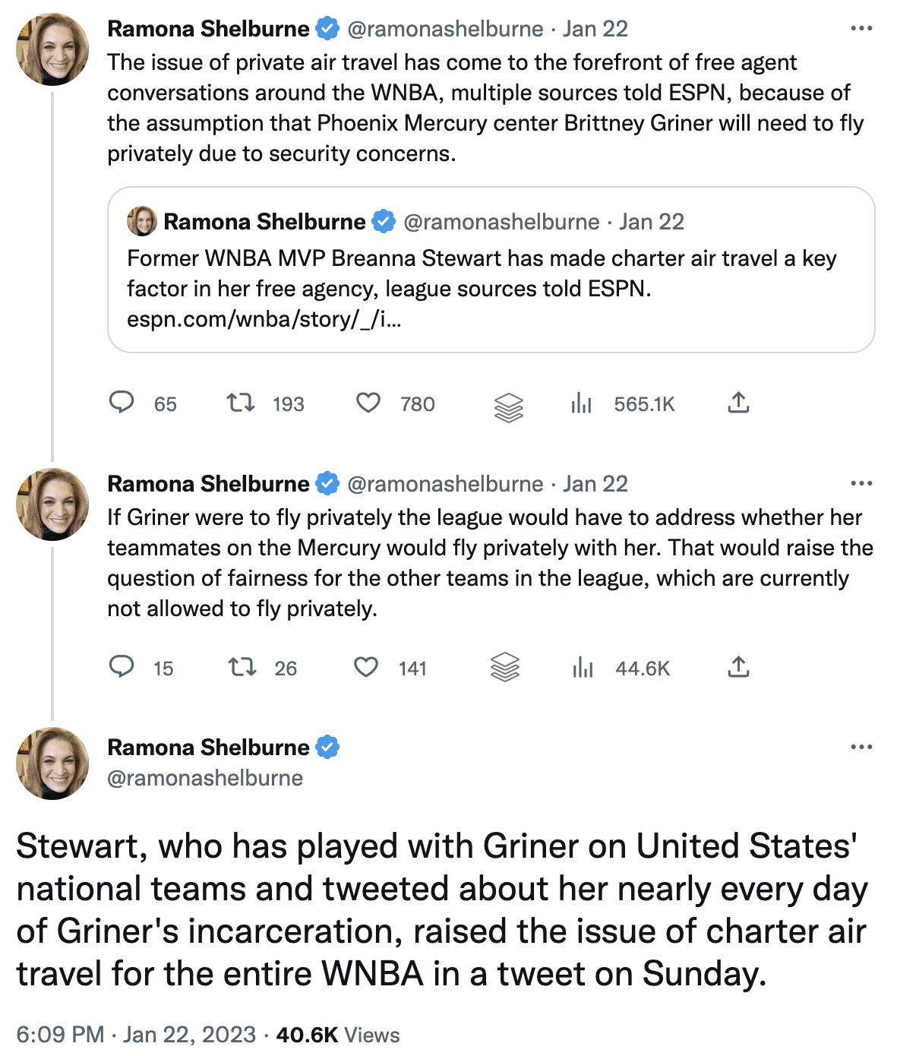Open the 6:09 PM · Jan 22, 2023 timestamp

pyautogui.click(x=136, y=1035)
